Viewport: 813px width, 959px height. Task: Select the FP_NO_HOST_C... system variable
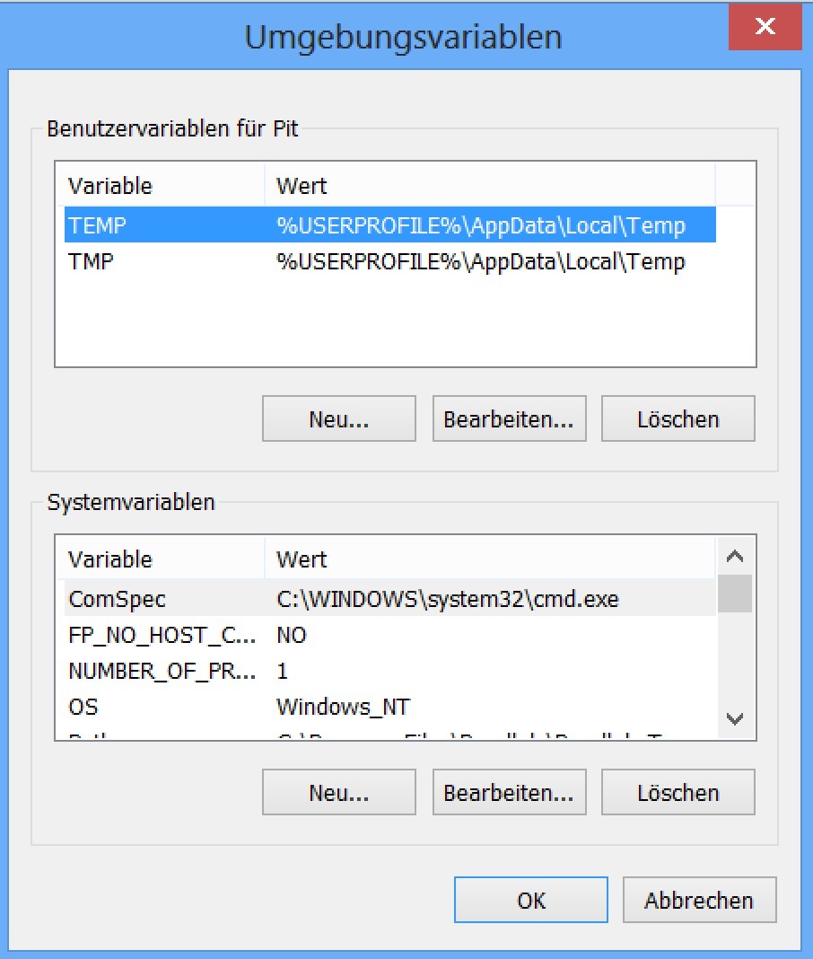point(390,635)
